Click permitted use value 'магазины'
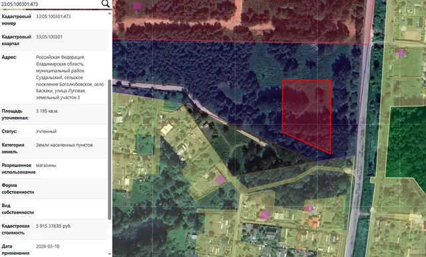The image size is (426, 257). [x=46, y=165]
